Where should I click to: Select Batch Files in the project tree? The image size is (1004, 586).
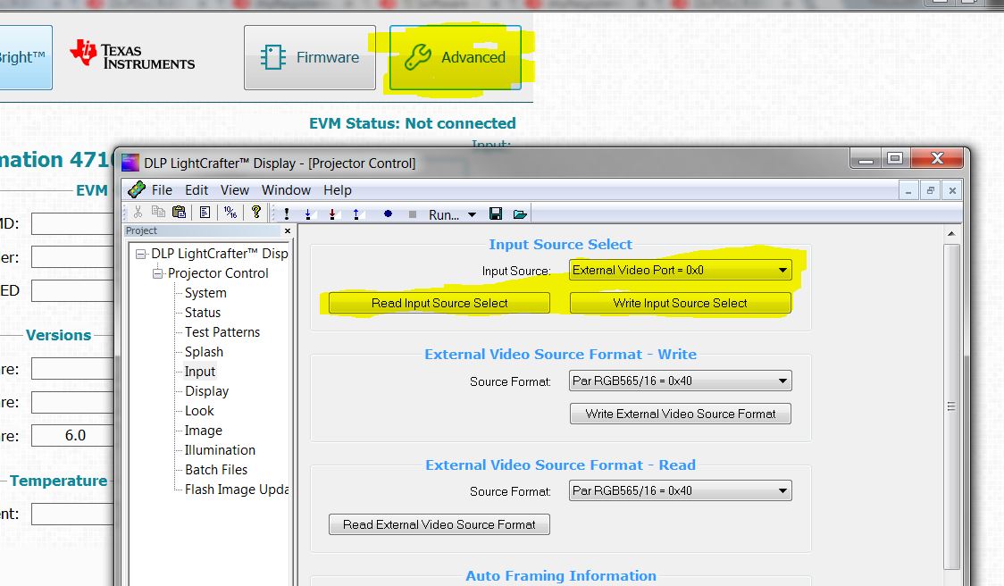216,470
